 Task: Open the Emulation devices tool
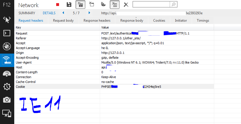(7, 113)
